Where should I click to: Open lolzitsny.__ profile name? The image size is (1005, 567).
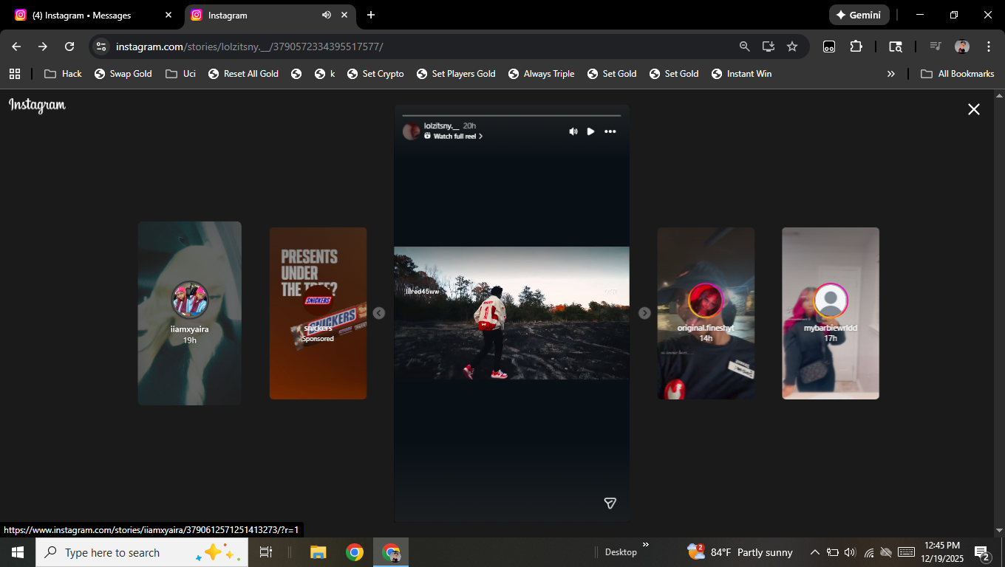click(x=442, y=126)
